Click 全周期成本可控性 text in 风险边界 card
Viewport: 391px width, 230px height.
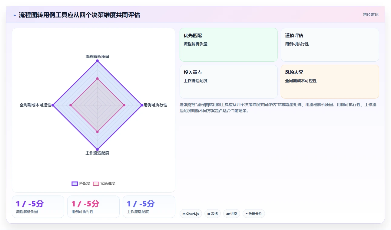[301, 81]
